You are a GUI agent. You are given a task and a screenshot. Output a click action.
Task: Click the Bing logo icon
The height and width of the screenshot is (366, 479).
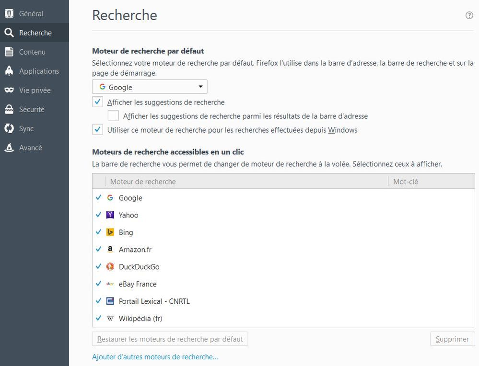(110, 232)
